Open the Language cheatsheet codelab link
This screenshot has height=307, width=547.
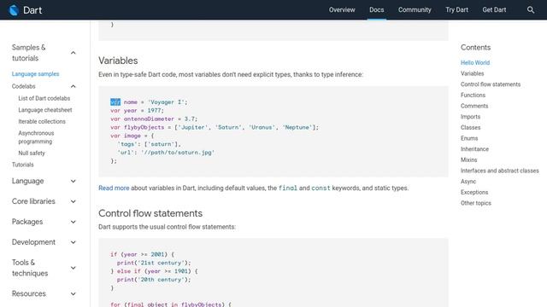(x=45, y=110)
